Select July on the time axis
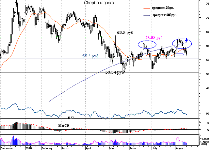 coord(155,148)
